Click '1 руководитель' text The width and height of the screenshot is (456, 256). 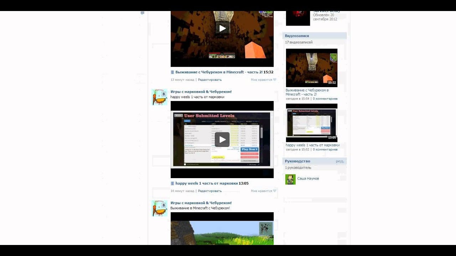(x=298, y=167)
